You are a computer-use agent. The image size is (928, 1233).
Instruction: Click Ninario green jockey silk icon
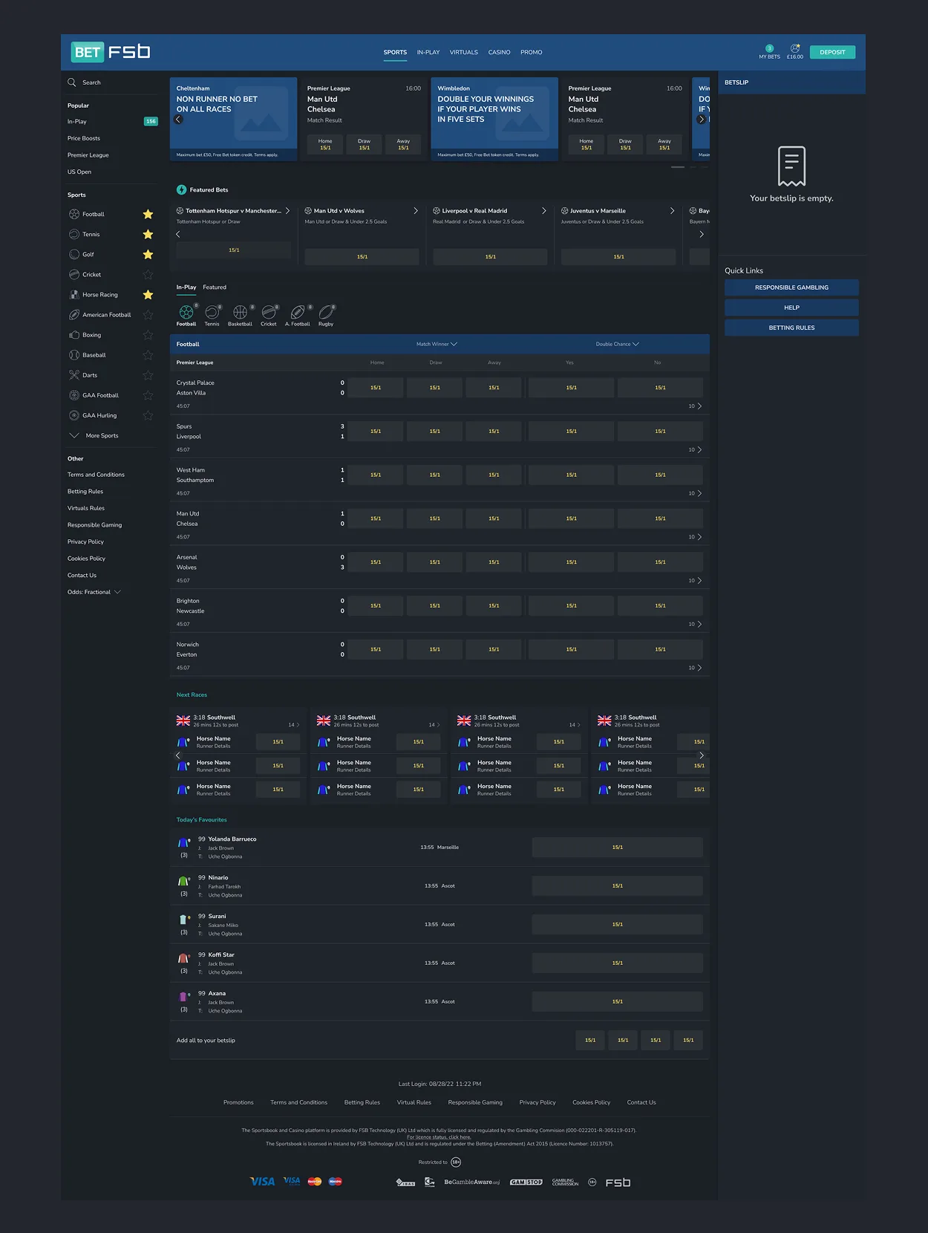[x=183, y=882]
